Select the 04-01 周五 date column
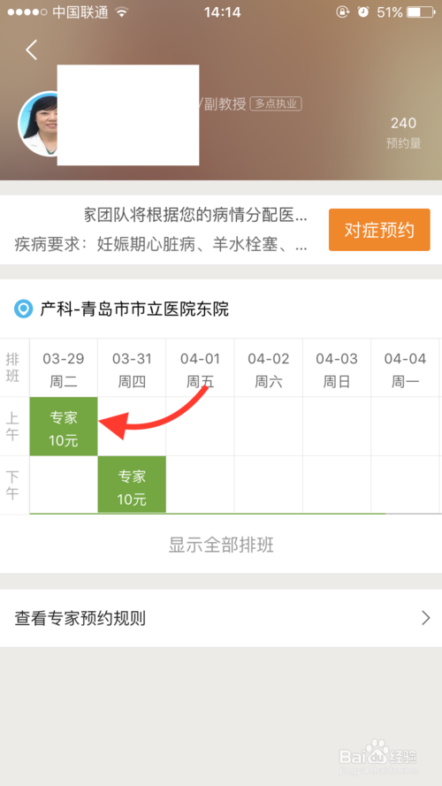442x786 pixels. [200, 370]
